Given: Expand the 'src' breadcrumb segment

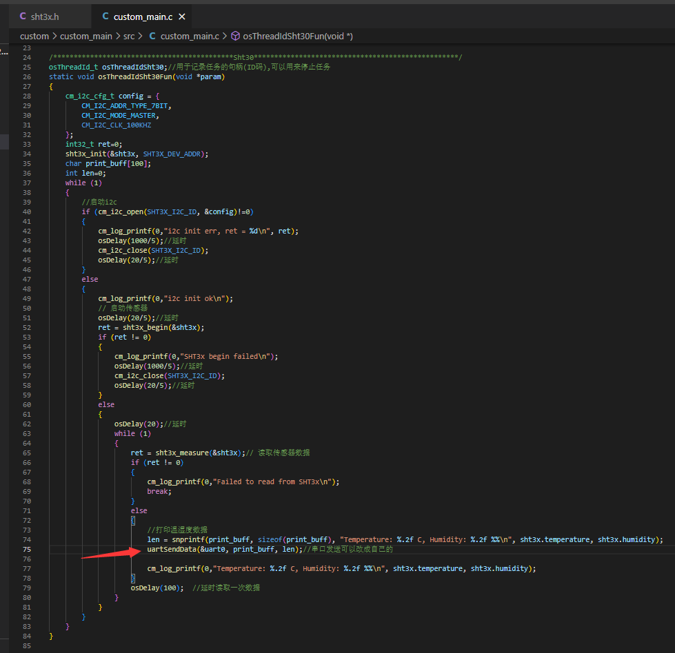Looking at the screenshot, I should [x=129, y=36].
